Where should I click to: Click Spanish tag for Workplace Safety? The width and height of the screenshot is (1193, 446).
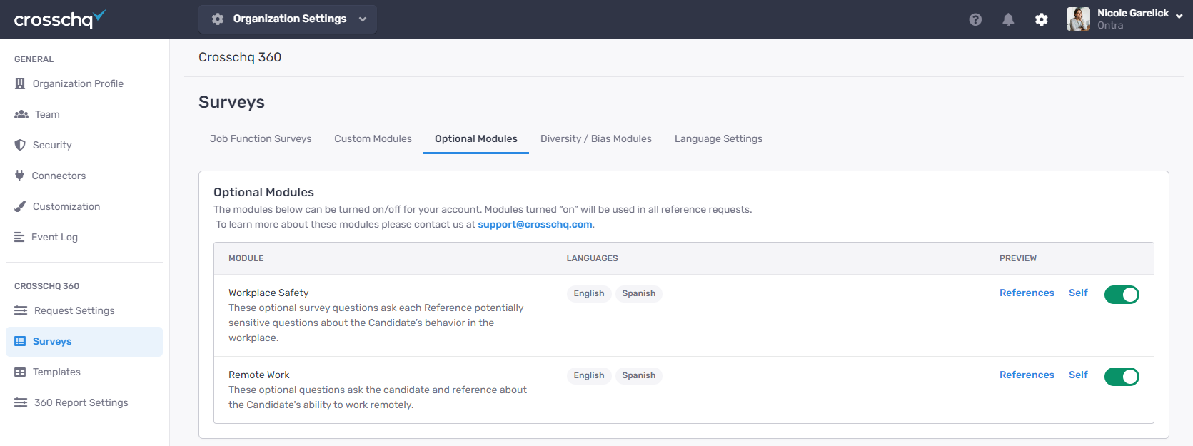(639, 293)
